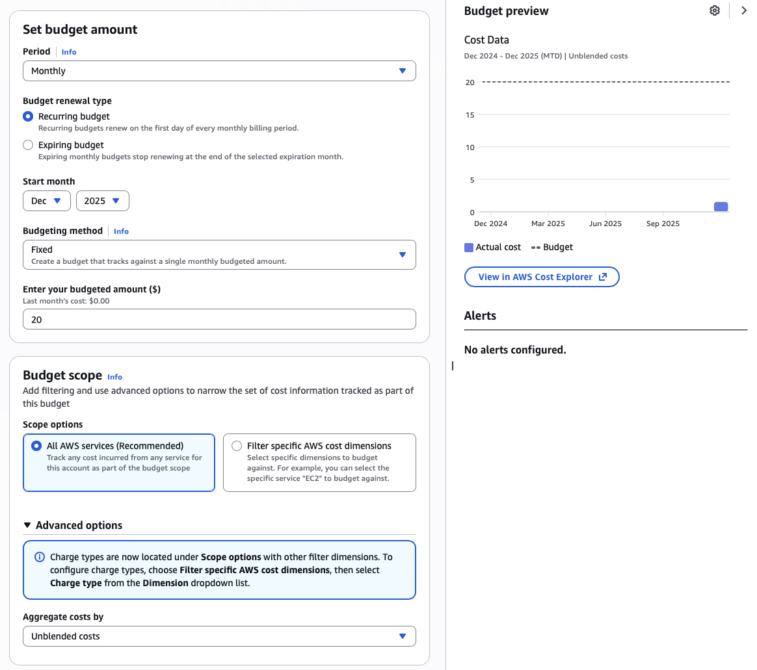Click the December actual cost bar in chart
The height and width of the screenshot is (670, 757).
click(x=721, y=207)
